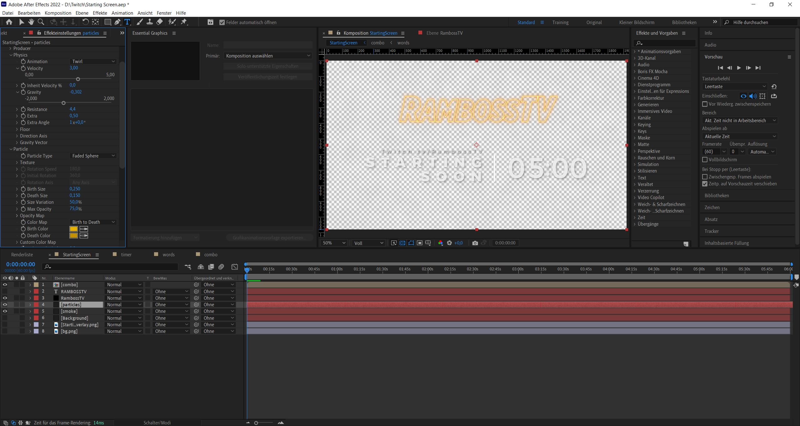Select the Pen tool
The width and height of the screenshot is (800, 426).
click(x=117, y=22)
